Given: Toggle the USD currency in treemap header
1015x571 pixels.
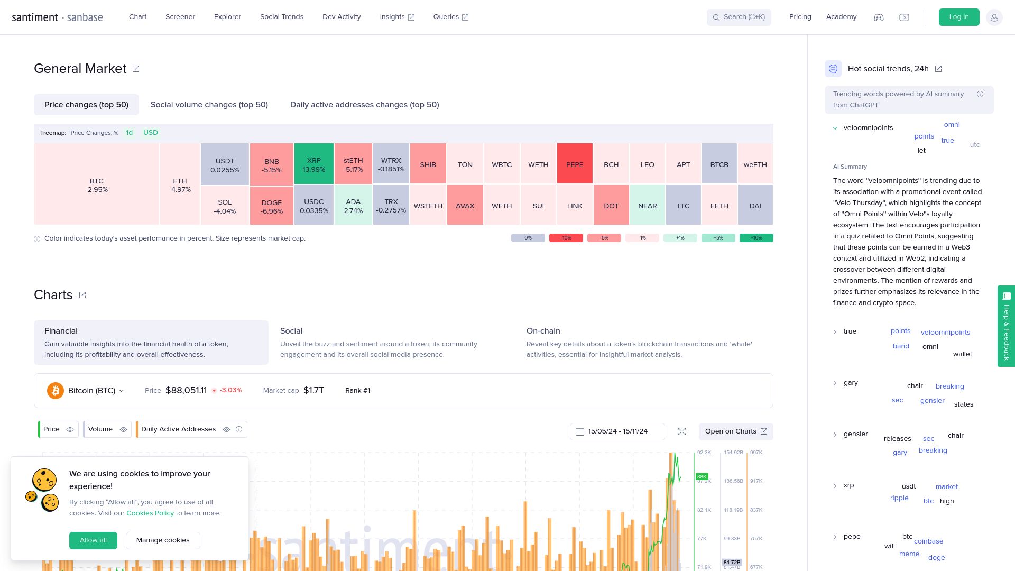Looking at the screenshot, I should pyautogui.click(x=151, y=133).
